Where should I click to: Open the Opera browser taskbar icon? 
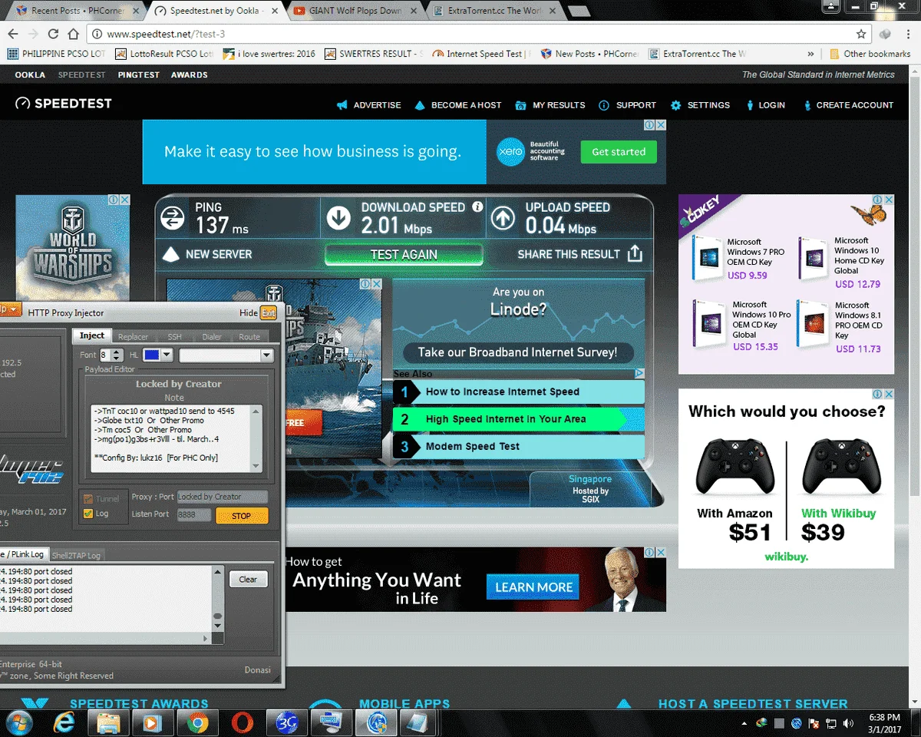coord(242,722)
